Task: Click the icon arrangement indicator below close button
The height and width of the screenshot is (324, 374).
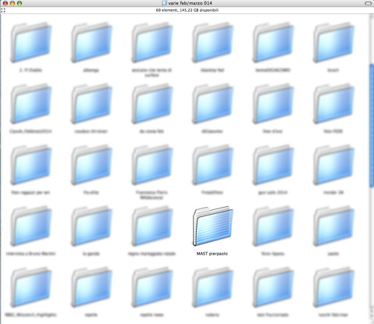Action: pos(3,10)
